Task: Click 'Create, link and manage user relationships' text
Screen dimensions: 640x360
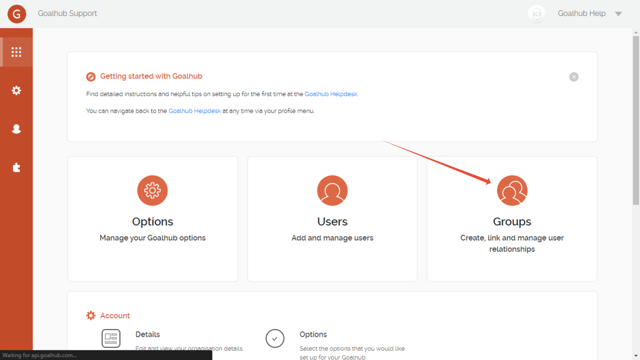Action: (512, 244)
